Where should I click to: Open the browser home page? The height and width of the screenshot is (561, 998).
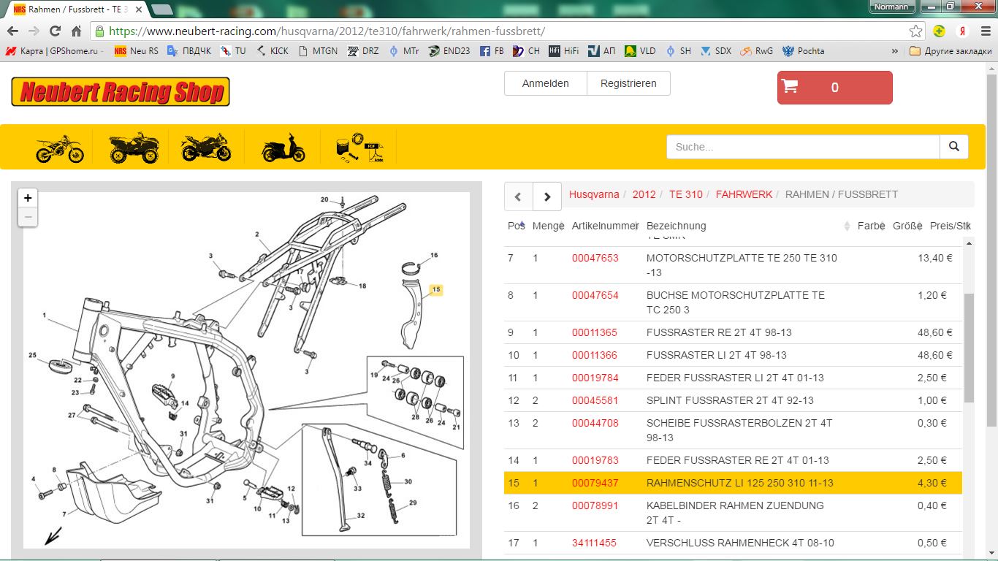click(x=76, y=31)
